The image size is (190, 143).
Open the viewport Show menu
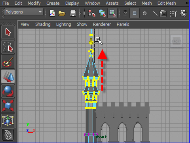tap(82, 24)
